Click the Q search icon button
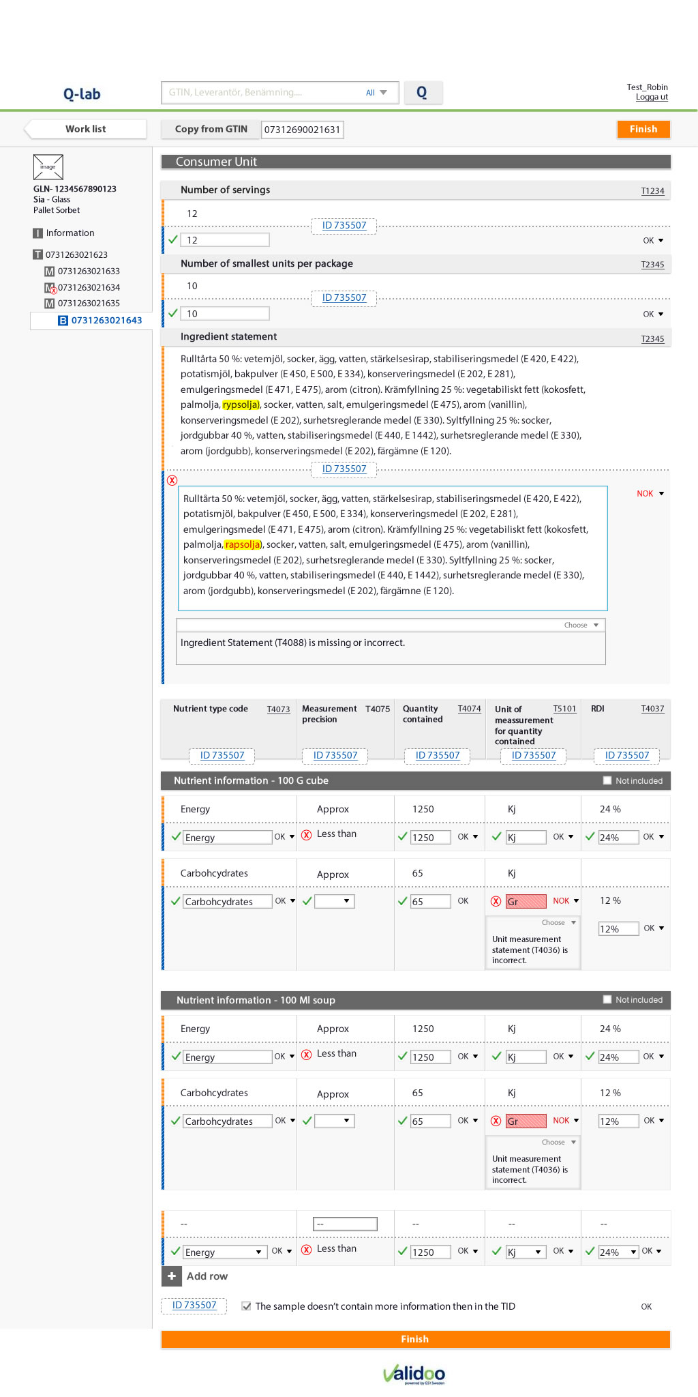Viewport: 698px width, 1397px height. pyautogui.click(x=423, y=93)
